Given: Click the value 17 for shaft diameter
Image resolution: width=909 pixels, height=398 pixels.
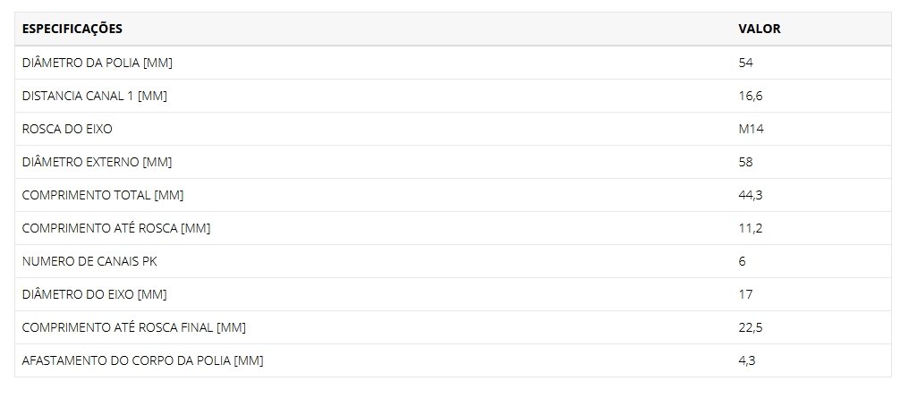Looking at the screenshot, I should tap(745, 294).
